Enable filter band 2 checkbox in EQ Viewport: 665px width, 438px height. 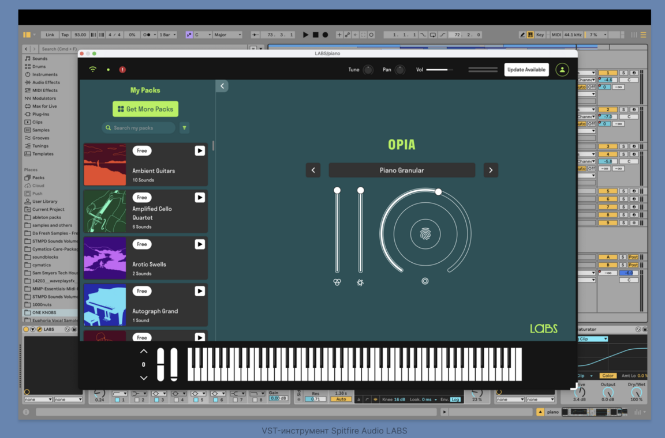pyautogui.click(x=137, y=400)
